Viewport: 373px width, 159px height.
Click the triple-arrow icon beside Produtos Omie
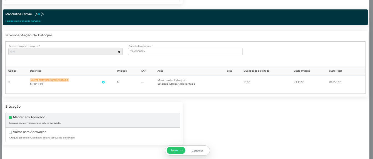coord(39,14)
